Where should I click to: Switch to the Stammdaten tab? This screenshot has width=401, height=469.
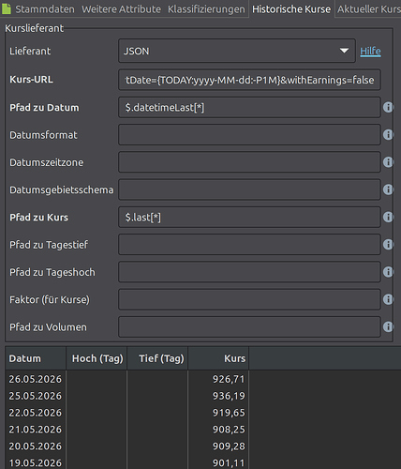(45, 9)
